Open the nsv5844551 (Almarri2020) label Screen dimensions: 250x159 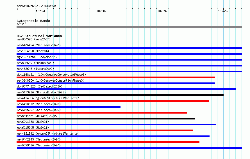coord(37,116)
